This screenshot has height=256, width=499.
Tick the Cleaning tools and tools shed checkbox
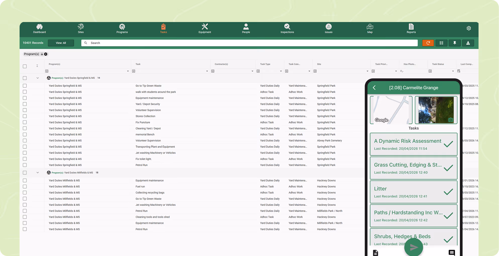click(25, 217)
